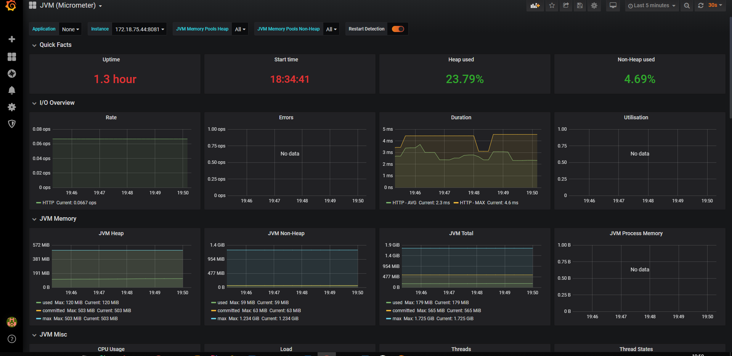Collapse the JVM Misc row
This screenshot has height=356, width=732.
pos(50,335)
